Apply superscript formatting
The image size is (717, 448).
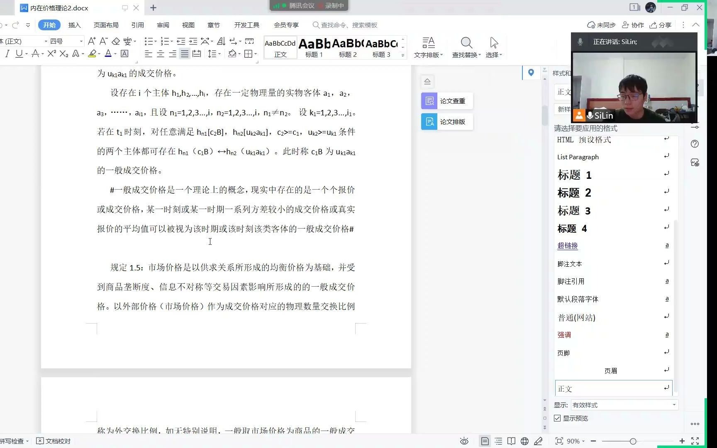(x=51, y=54)
